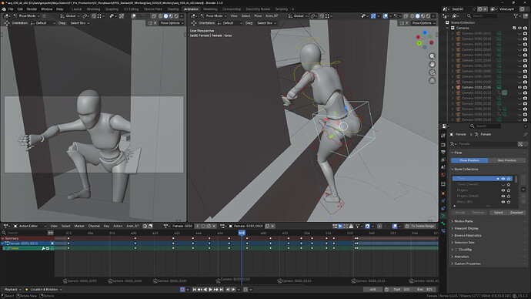Click the pin icon in properties header
Screen dimensions: 531x299
[526, 135]
